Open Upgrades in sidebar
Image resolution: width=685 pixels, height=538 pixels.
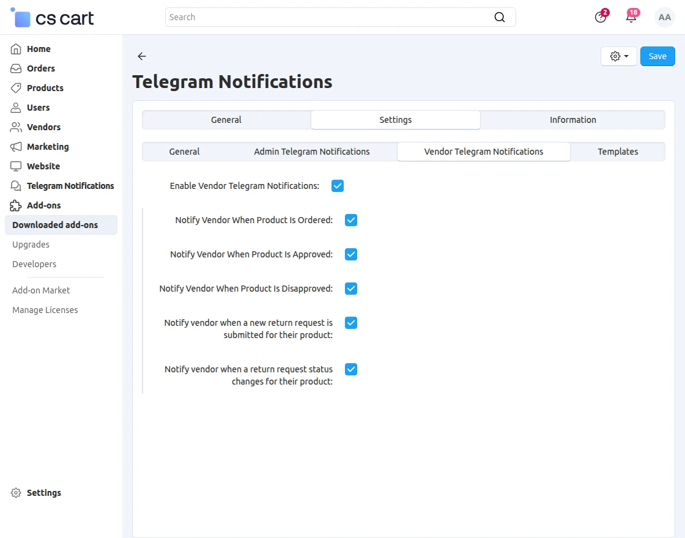31,245
